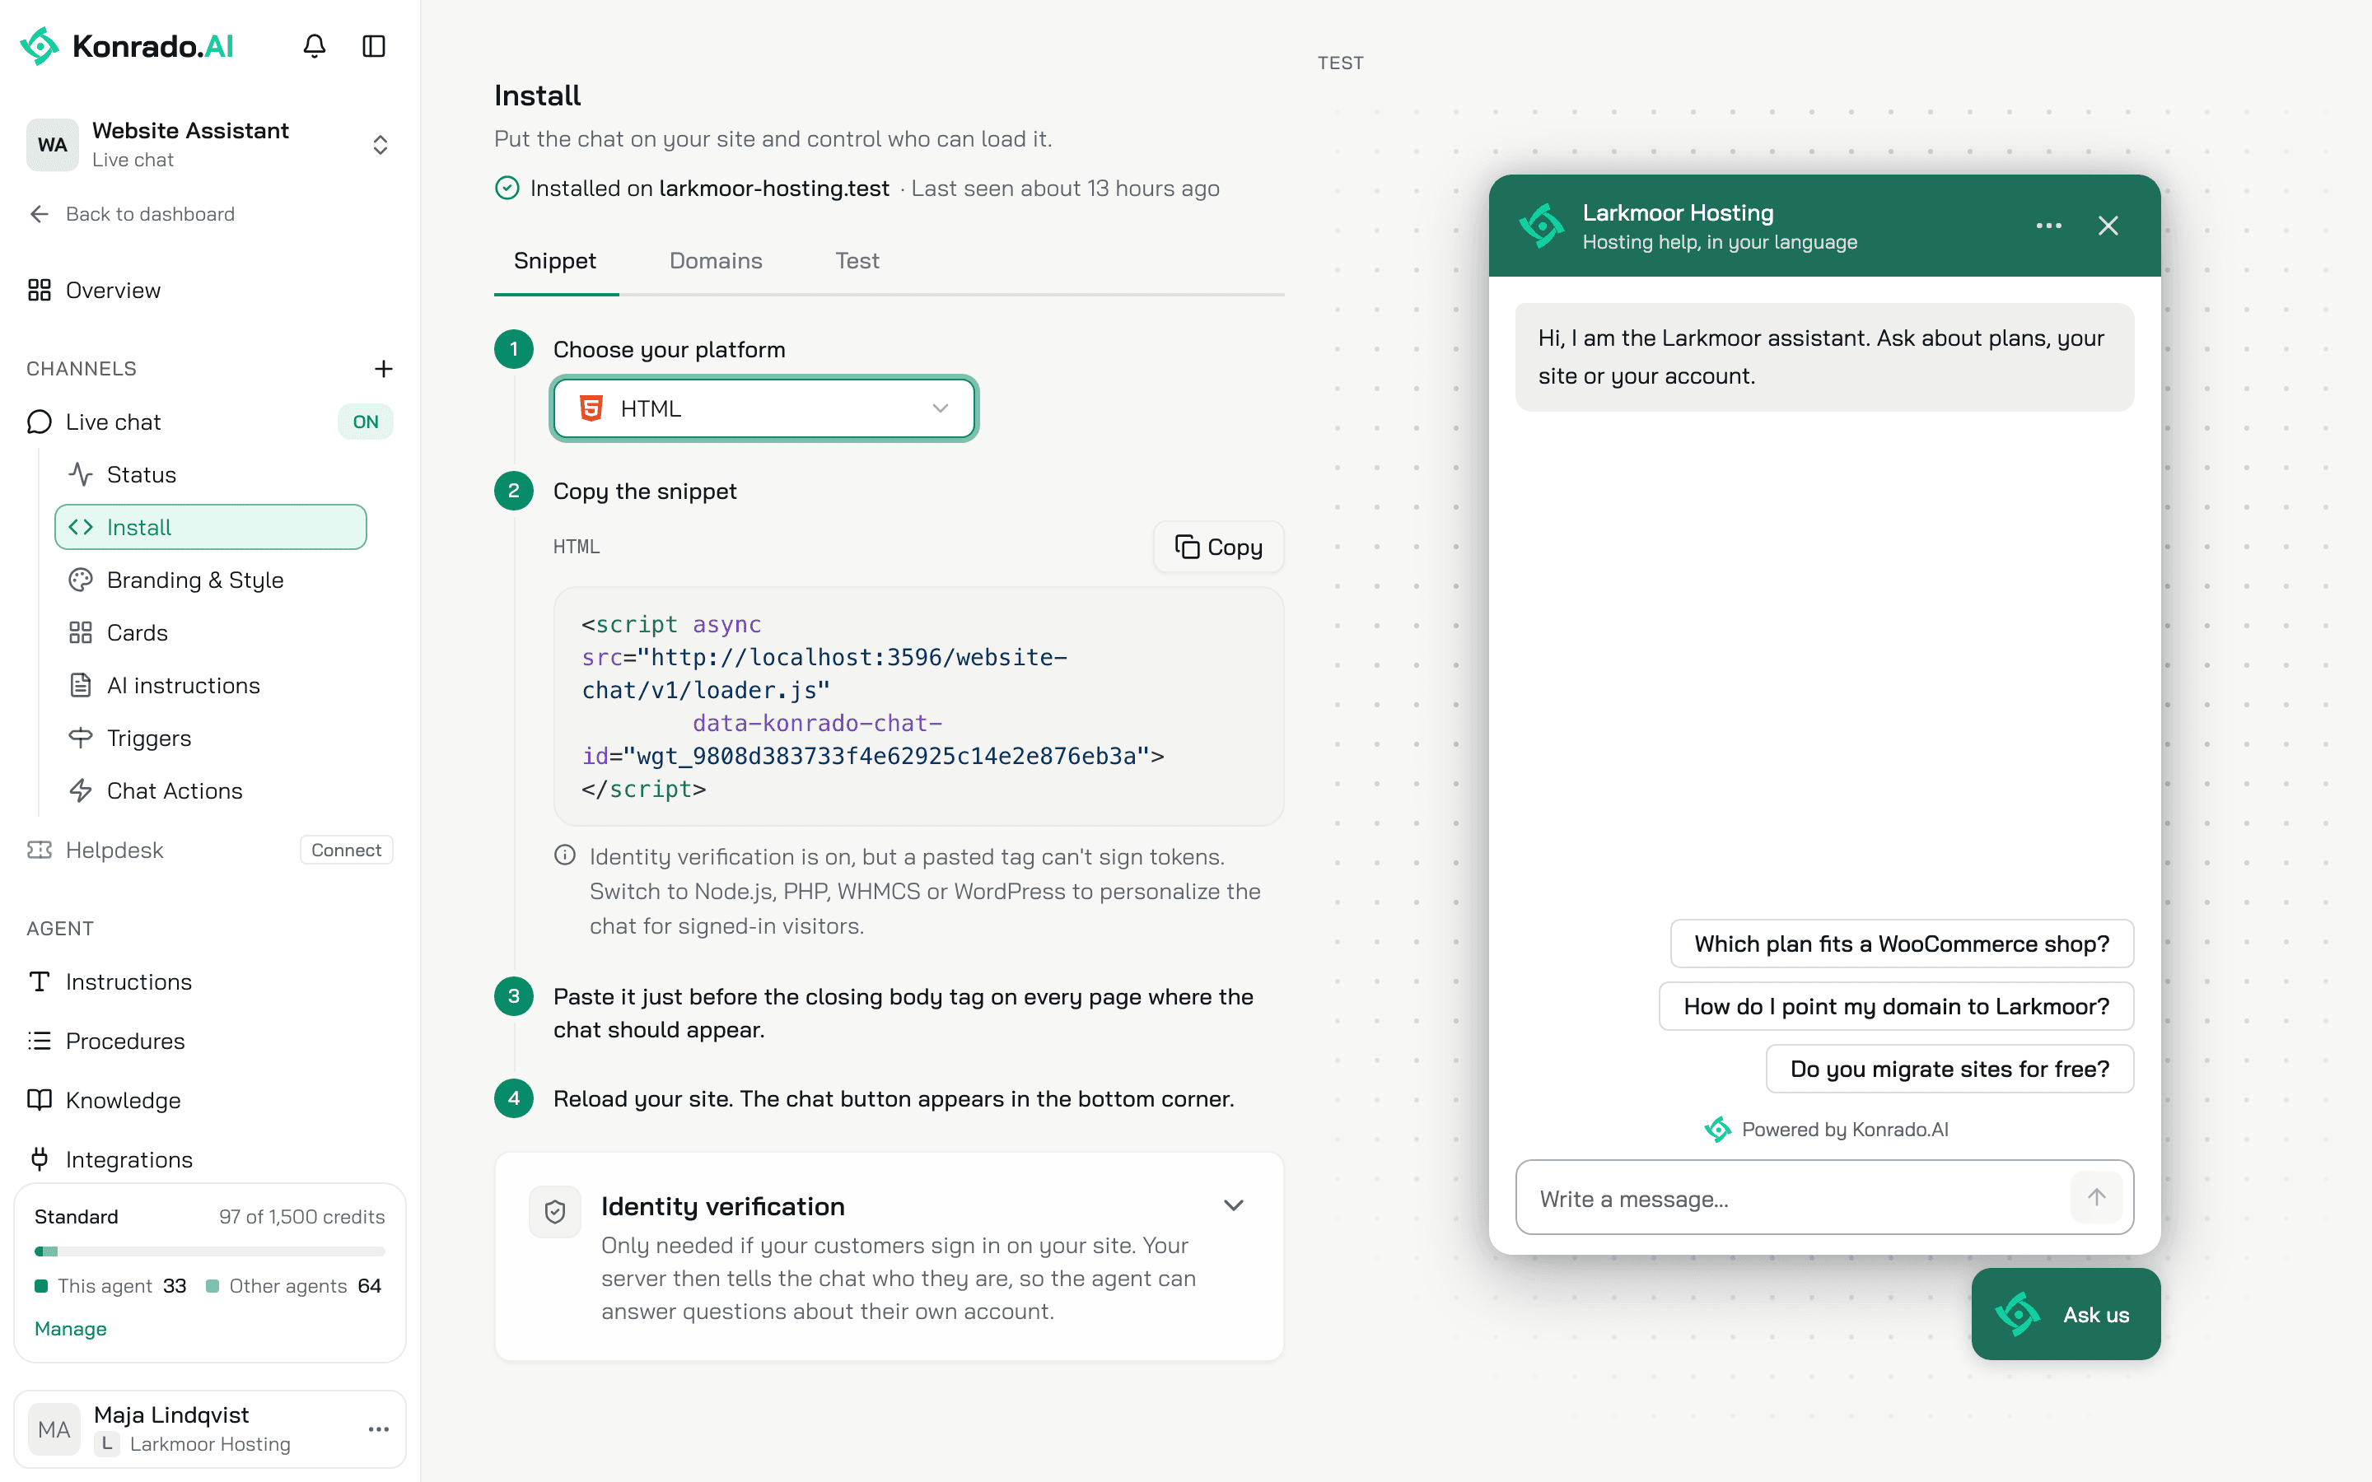Click the Branding palette icon
The height and width of the screenshot is (1482, 2372).
pyautogui.click(x=81, y=580)
